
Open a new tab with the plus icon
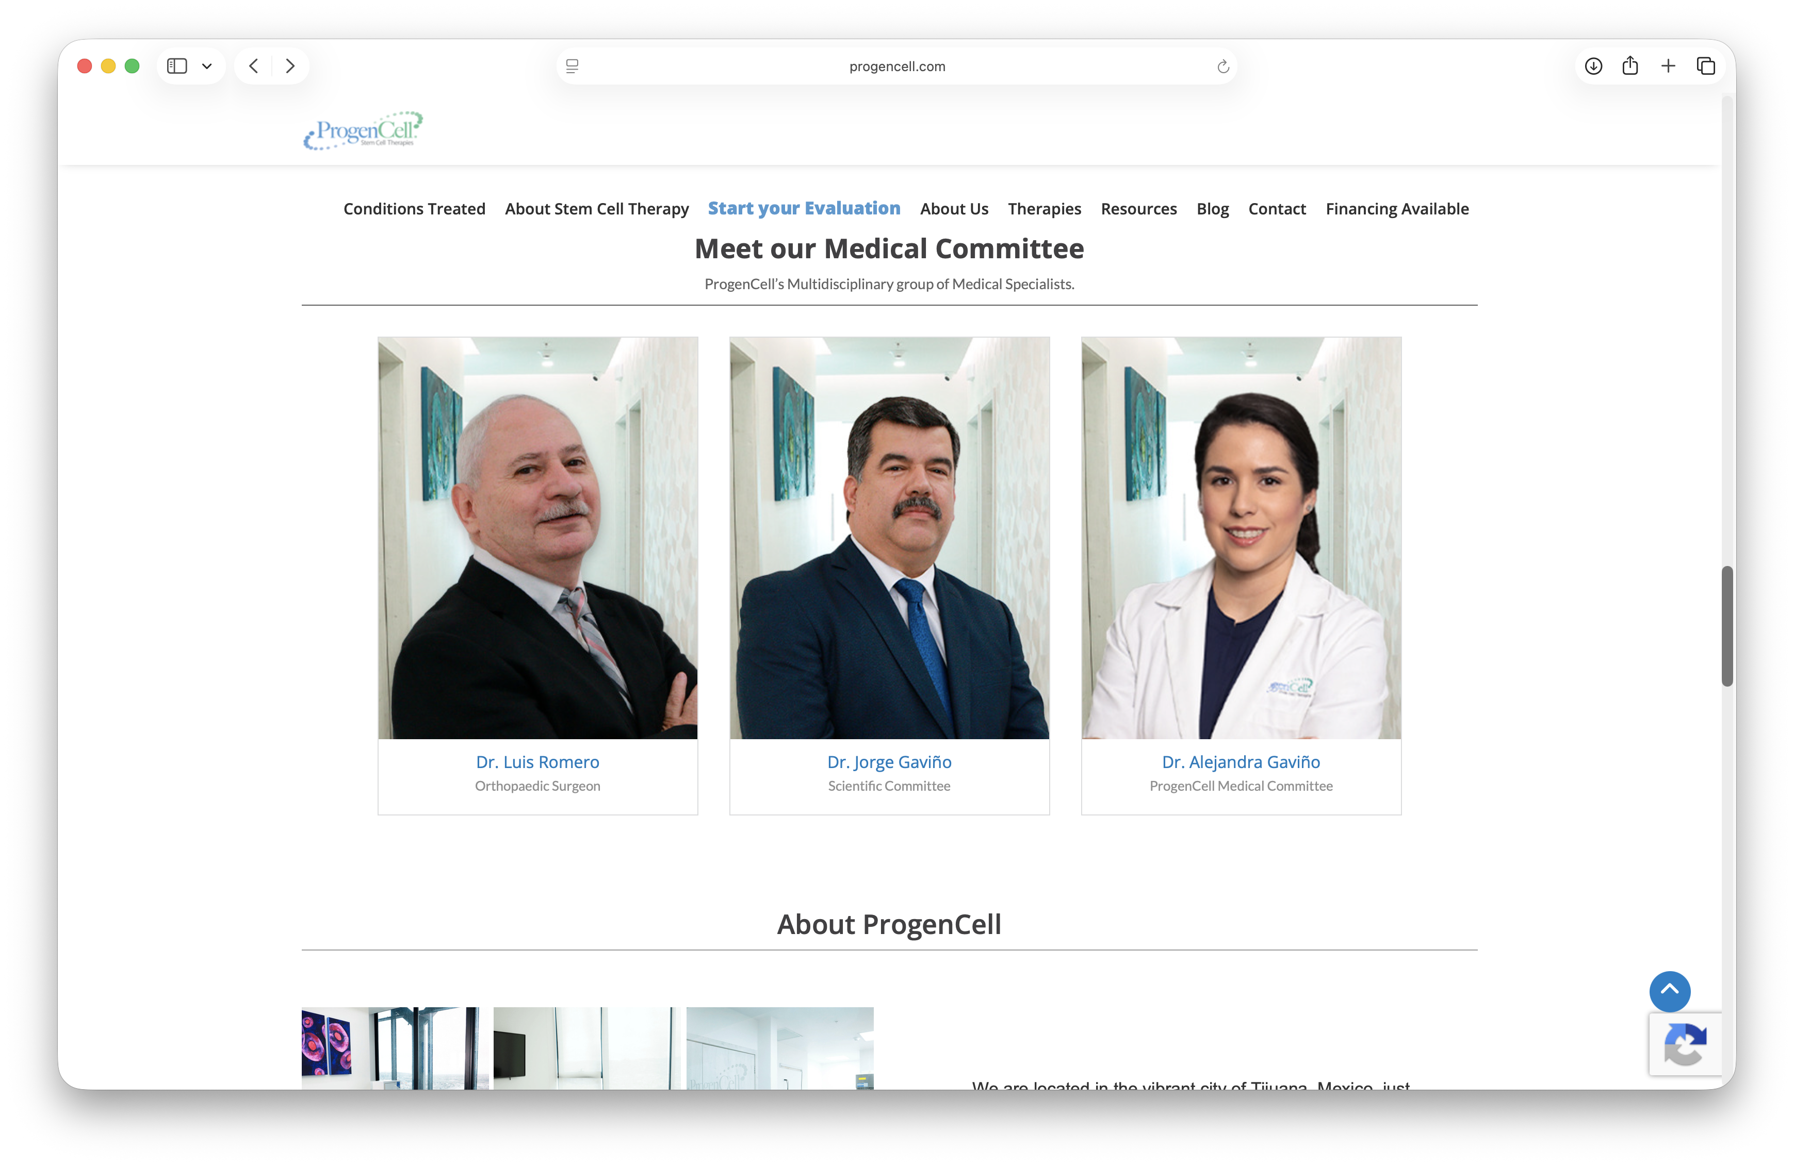pyautogui.click(x=1668, y=66)
